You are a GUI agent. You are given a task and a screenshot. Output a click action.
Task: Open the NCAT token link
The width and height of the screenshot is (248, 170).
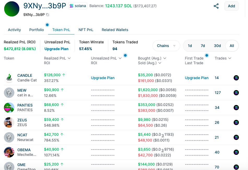22,135
